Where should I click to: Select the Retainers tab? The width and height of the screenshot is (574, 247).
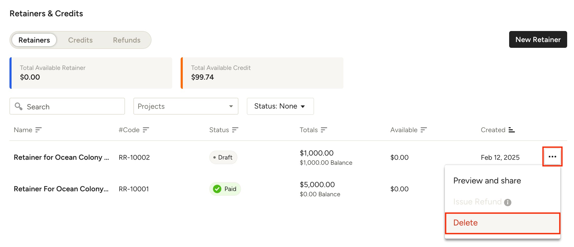tap(34, 40)
